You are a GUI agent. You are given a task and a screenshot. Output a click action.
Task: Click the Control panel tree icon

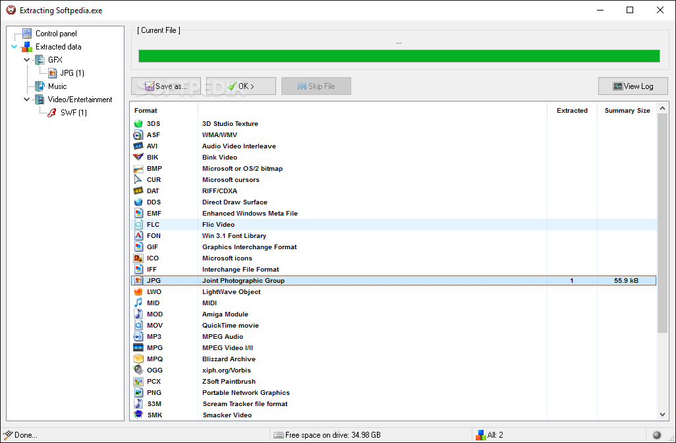click(27, 33)
